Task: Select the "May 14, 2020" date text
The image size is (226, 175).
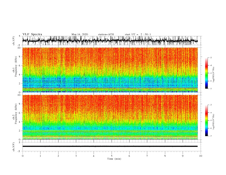Action: click(x=80, y=34)
